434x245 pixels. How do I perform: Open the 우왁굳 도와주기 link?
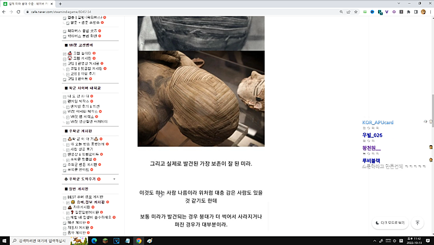(x=82, y=179)
